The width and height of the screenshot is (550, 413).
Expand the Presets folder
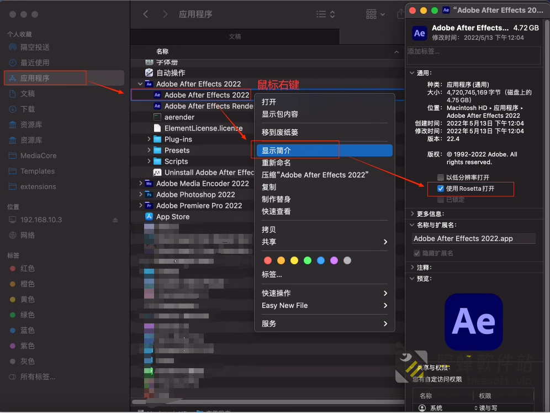click(x=149, y=150)
